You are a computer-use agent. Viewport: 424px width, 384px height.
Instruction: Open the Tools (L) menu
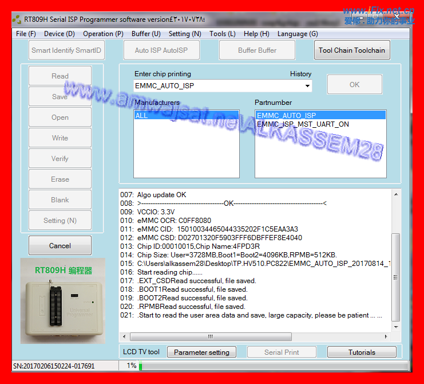coord(222,34)
